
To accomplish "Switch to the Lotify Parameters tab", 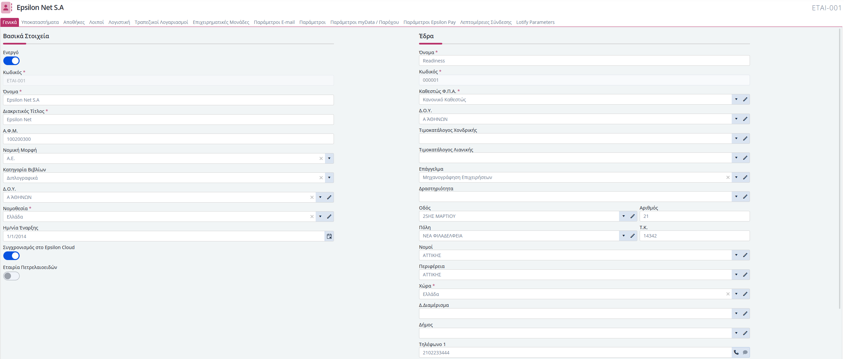I will pos(535,22).
